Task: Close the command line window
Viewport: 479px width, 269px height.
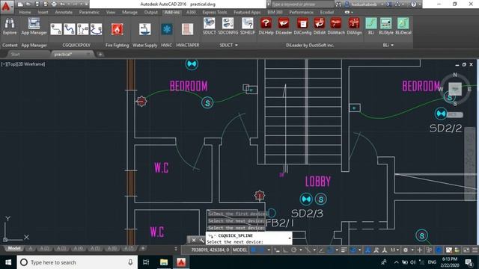Action: pos(194,241)
